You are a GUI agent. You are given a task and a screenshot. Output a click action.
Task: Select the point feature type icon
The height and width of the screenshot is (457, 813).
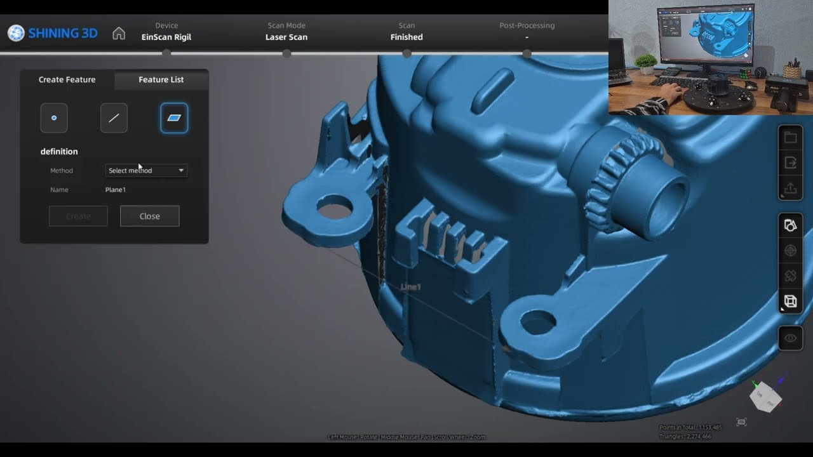pyautogui.click(x=54, y=118)
